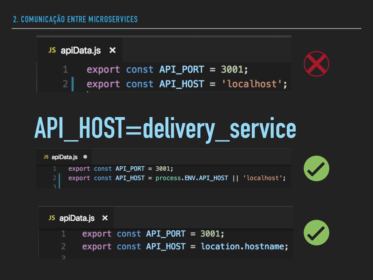Click 'location' in the bottom snippet
Viewport: 373px width, 280px height.
click(220, 246)
